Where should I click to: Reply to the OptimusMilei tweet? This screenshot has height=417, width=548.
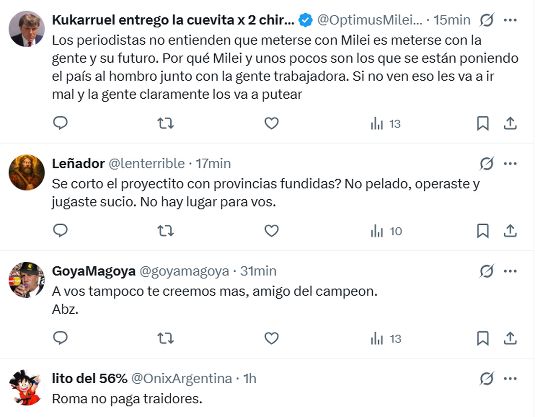pos(60,123)
